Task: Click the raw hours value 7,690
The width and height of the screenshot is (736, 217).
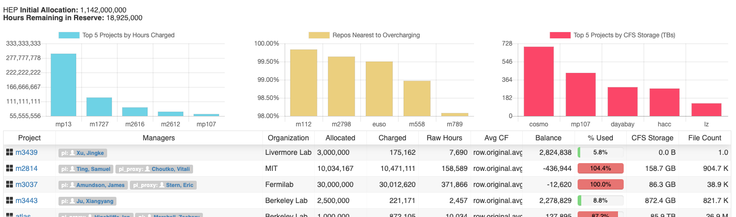Action: coord(458,153)
